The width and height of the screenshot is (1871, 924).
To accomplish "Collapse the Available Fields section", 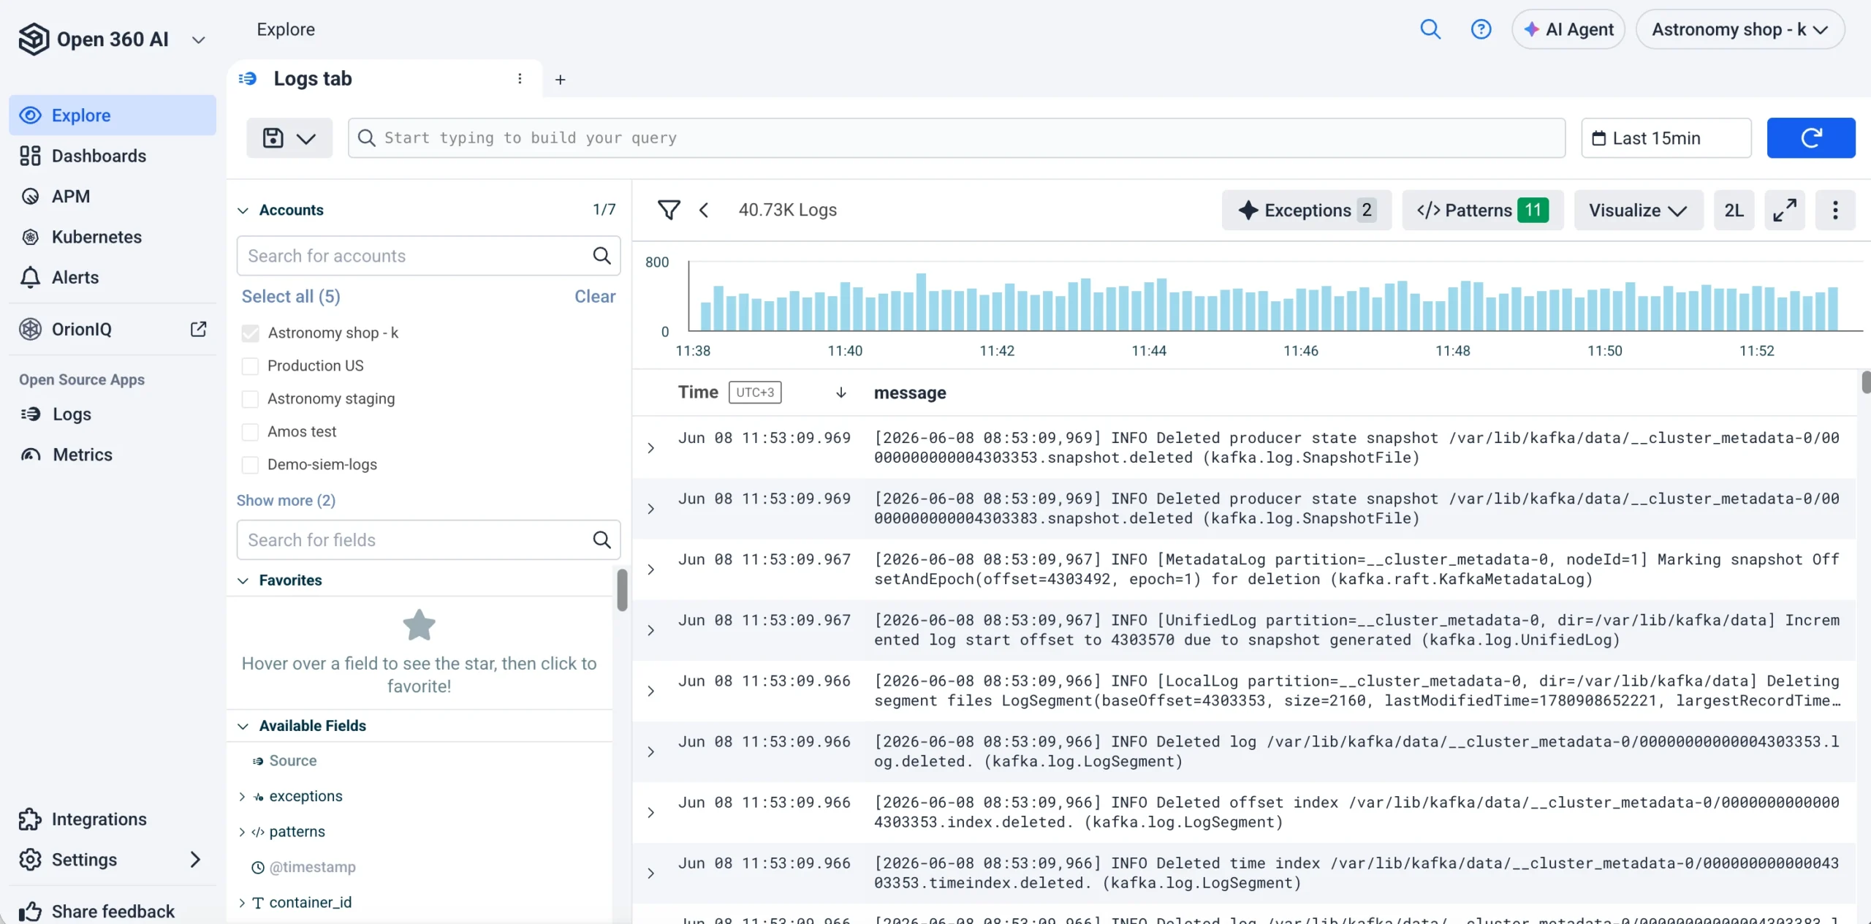I will tap(243, 726).
